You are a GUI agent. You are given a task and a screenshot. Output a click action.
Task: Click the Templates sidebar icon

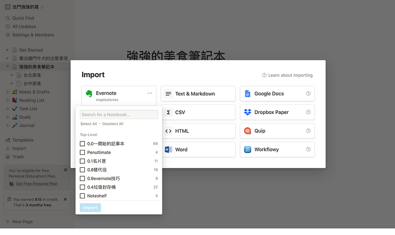click(8, 140)
